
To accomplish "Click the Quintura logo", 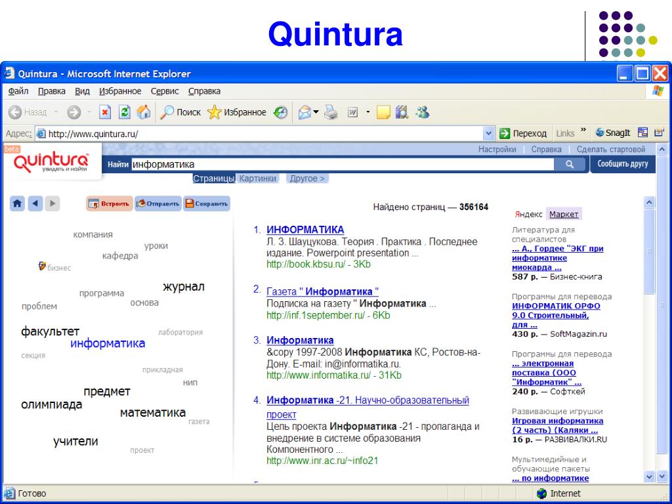I will (x=51, y=162).
